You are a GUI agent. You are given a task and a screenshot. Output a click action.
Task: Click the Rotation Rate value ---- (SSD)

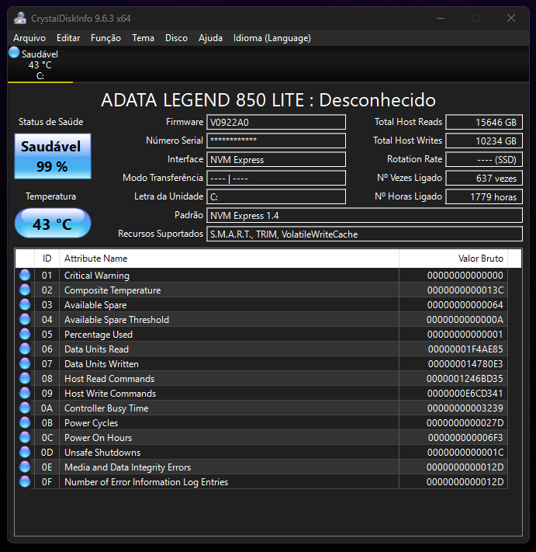coord(484,159)
